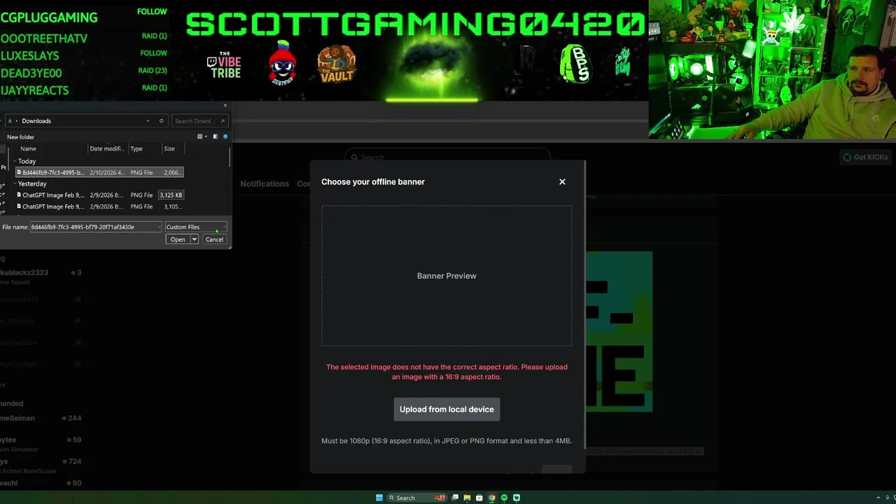Screen dimensions: 896x504
Task: Click New folder in file dialog
Action: [x=20, y=136]
